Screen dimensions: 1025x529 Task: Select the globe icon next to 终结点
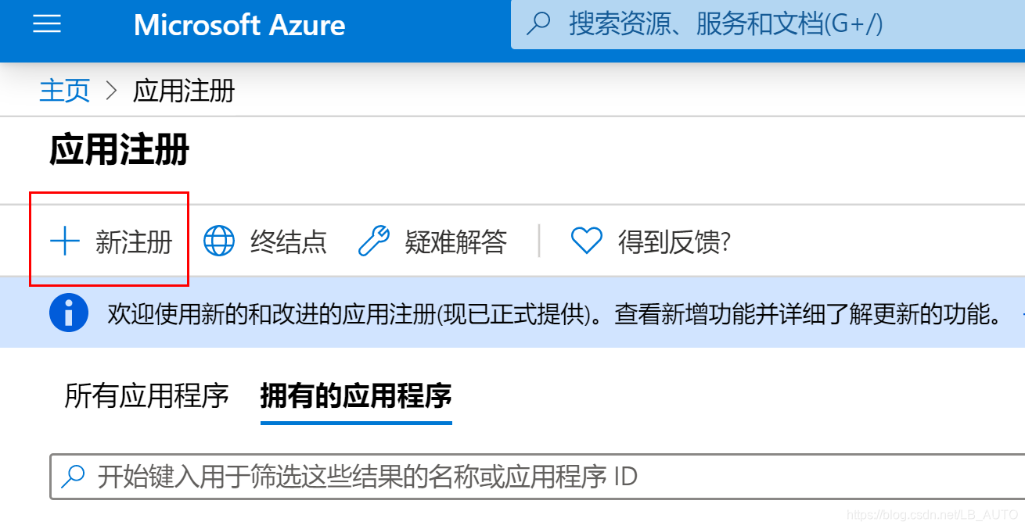click(219, 241)
